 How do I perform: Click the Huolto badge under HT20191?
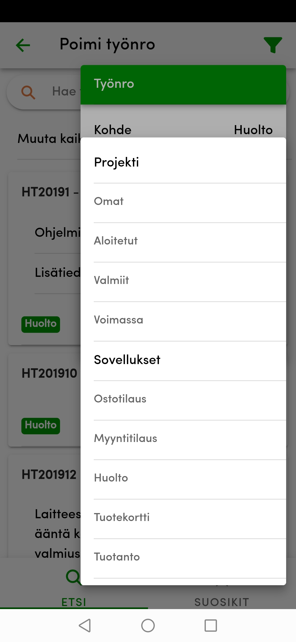pyautogui.click(x=40, y=324)
